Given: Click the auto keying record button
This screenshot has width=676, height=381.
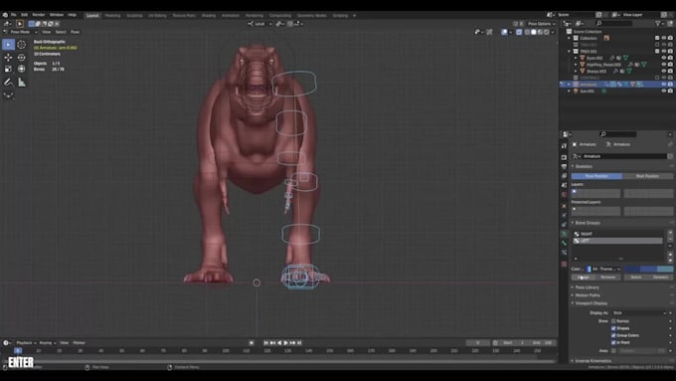Looking at the screenshot, I should 252,343.
